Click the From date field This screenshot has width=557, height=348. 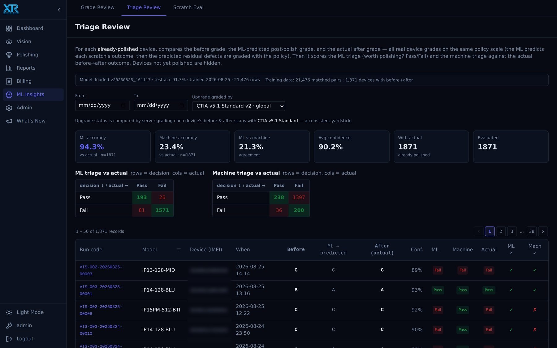[x=102, y=105]
